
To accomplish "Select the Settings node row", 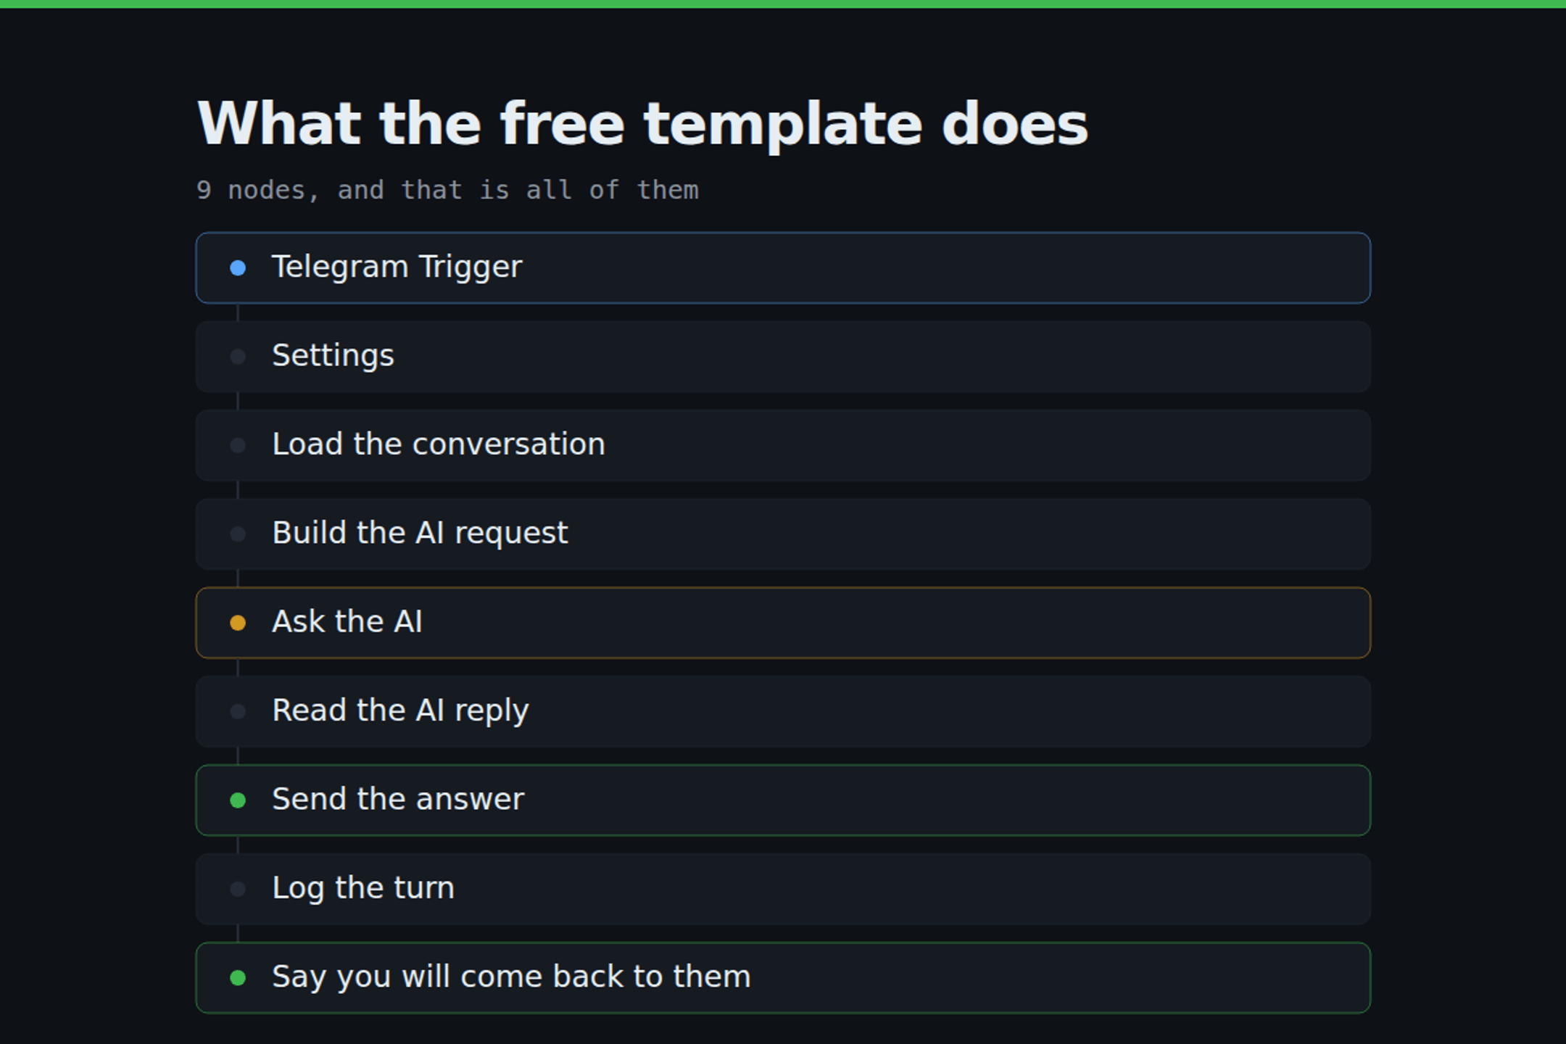I will tap(783, 357).
